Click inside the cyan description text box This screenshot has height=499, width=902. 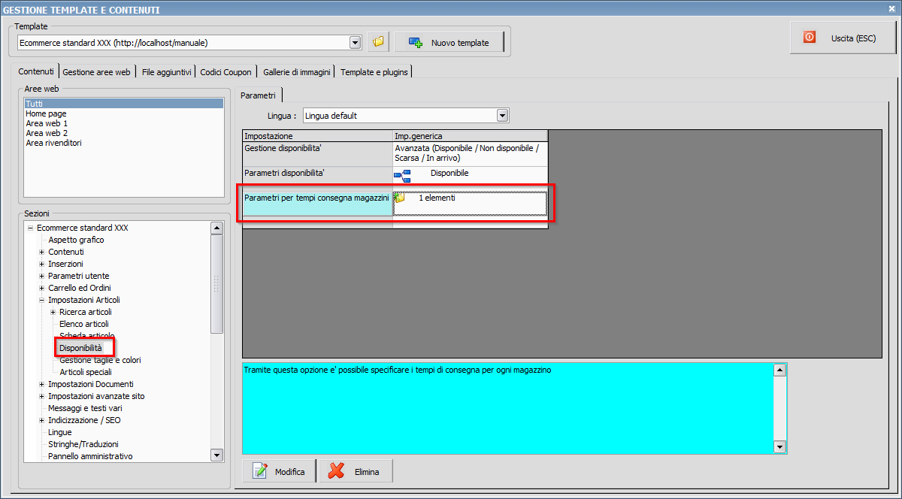[508, 409]
